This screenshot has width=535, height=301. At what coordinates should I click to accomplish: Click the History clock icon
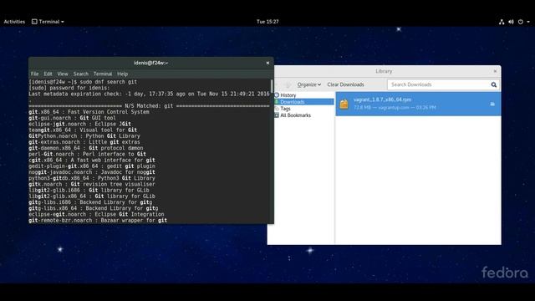277,95
